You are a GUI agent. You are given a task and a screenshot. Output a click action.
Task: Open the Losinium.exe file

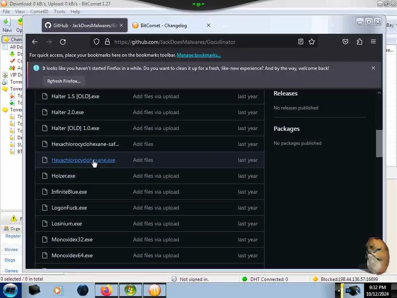coord(67,223)
